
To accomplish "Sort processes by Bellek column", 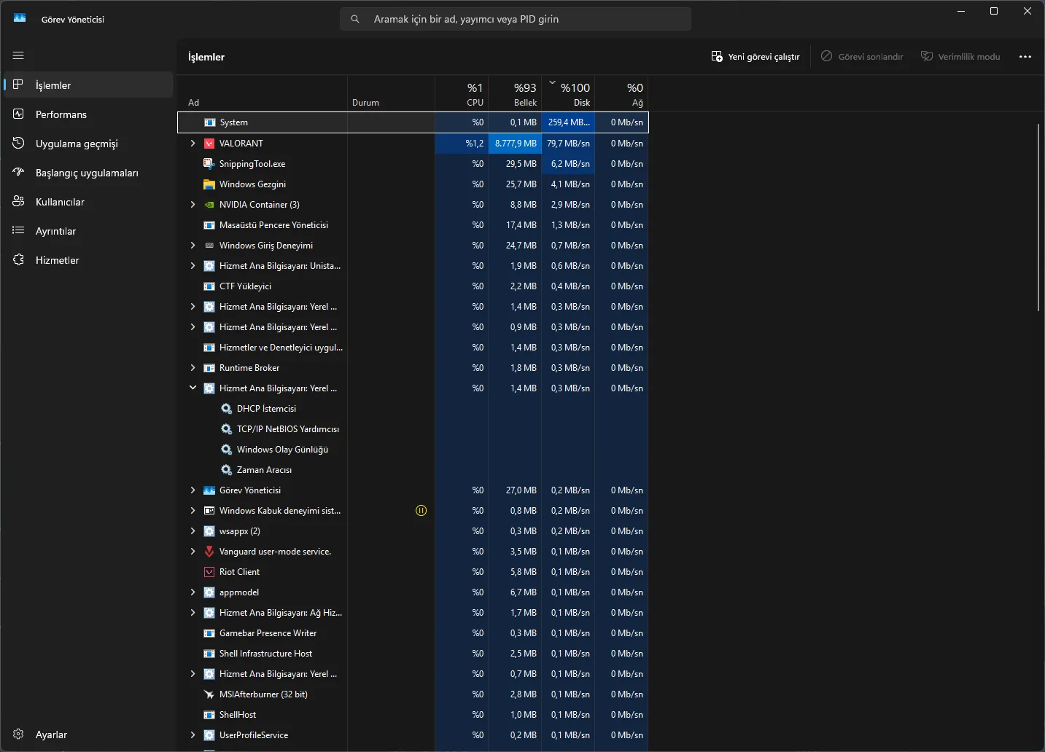I will pyautogui.click(x=515, y=94).
